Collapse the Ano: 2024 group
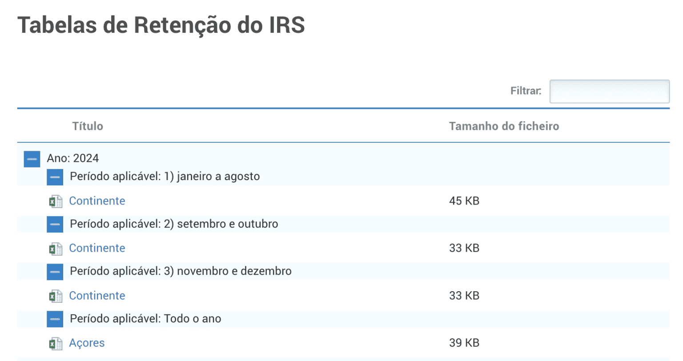Image resolution: width=683 pixels, height=361 pixels. coord(32,159)
